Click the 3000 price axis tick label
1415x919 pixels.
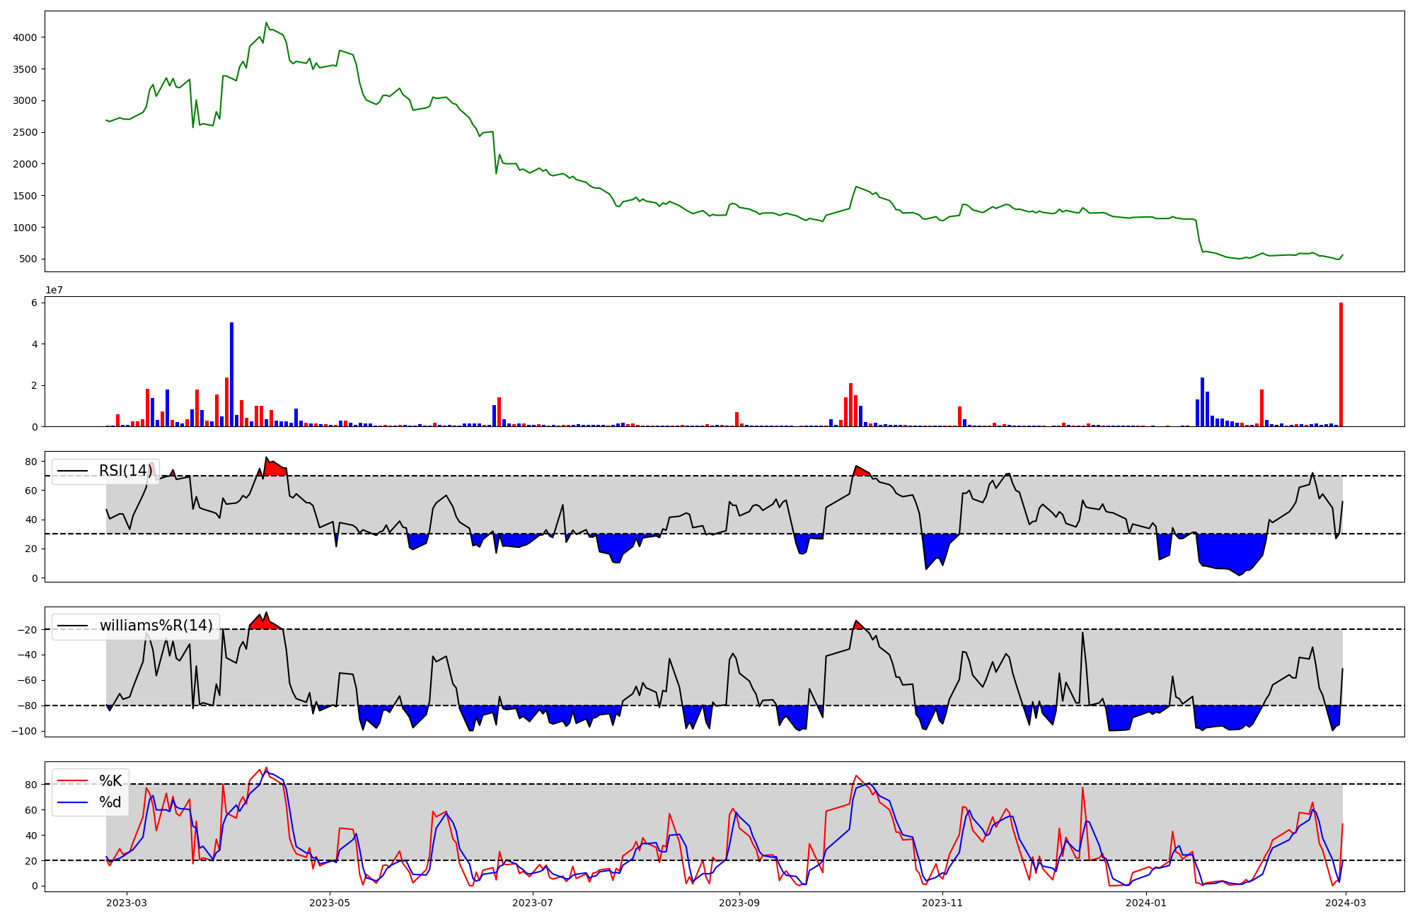(25, 100)
